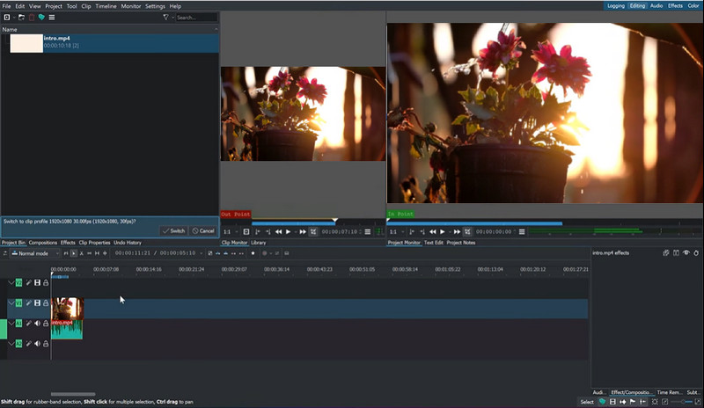Lock the V1 video track
This screenshot has height=408, width=704.
coord(46,303)
